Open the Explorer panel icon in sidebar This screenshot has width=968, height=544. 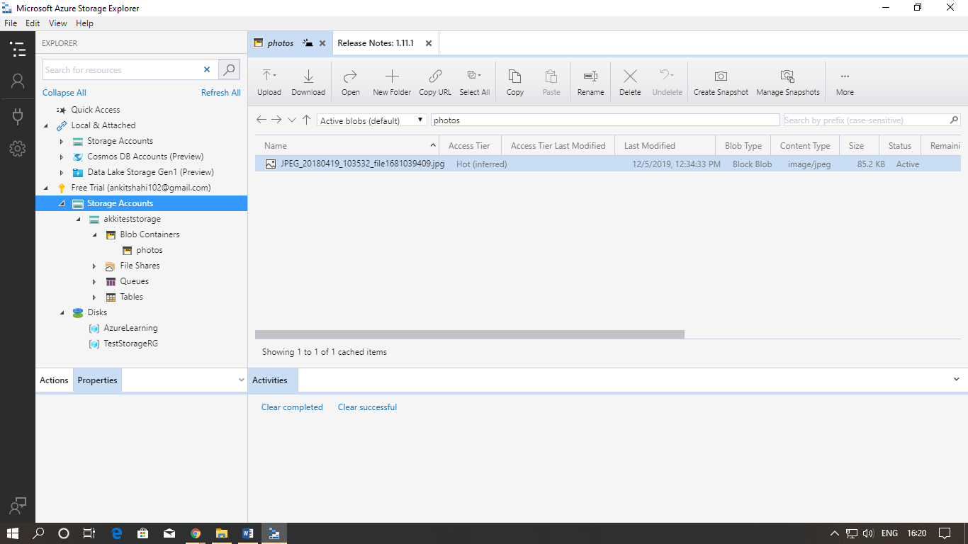click(x=18, y=49)
